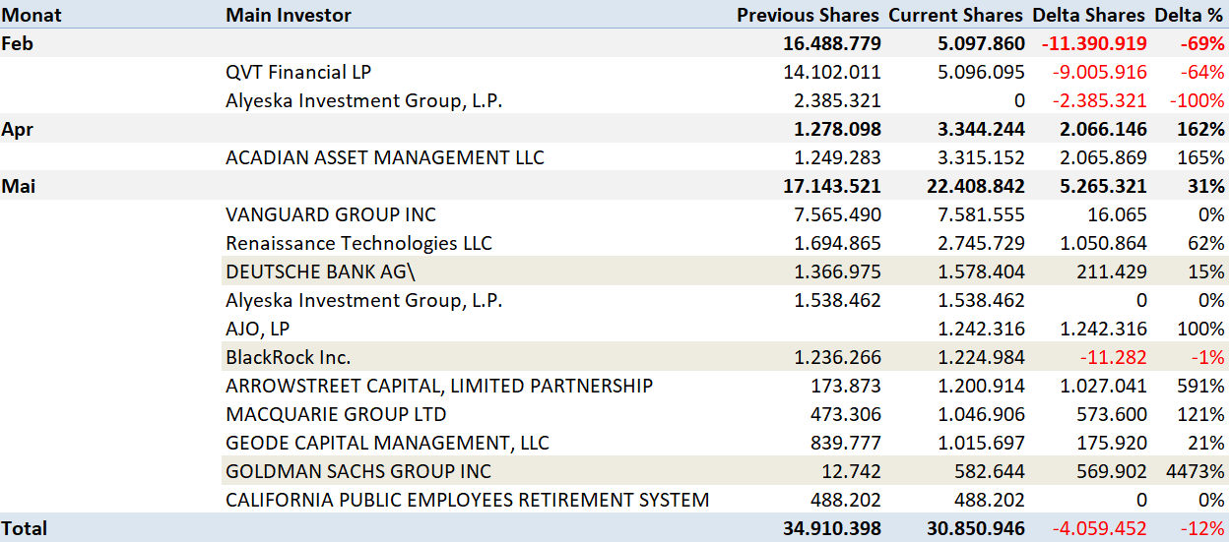Screen dimensions: 1231x542
Task: Click the Monat column header
Action: pos(31,15)
